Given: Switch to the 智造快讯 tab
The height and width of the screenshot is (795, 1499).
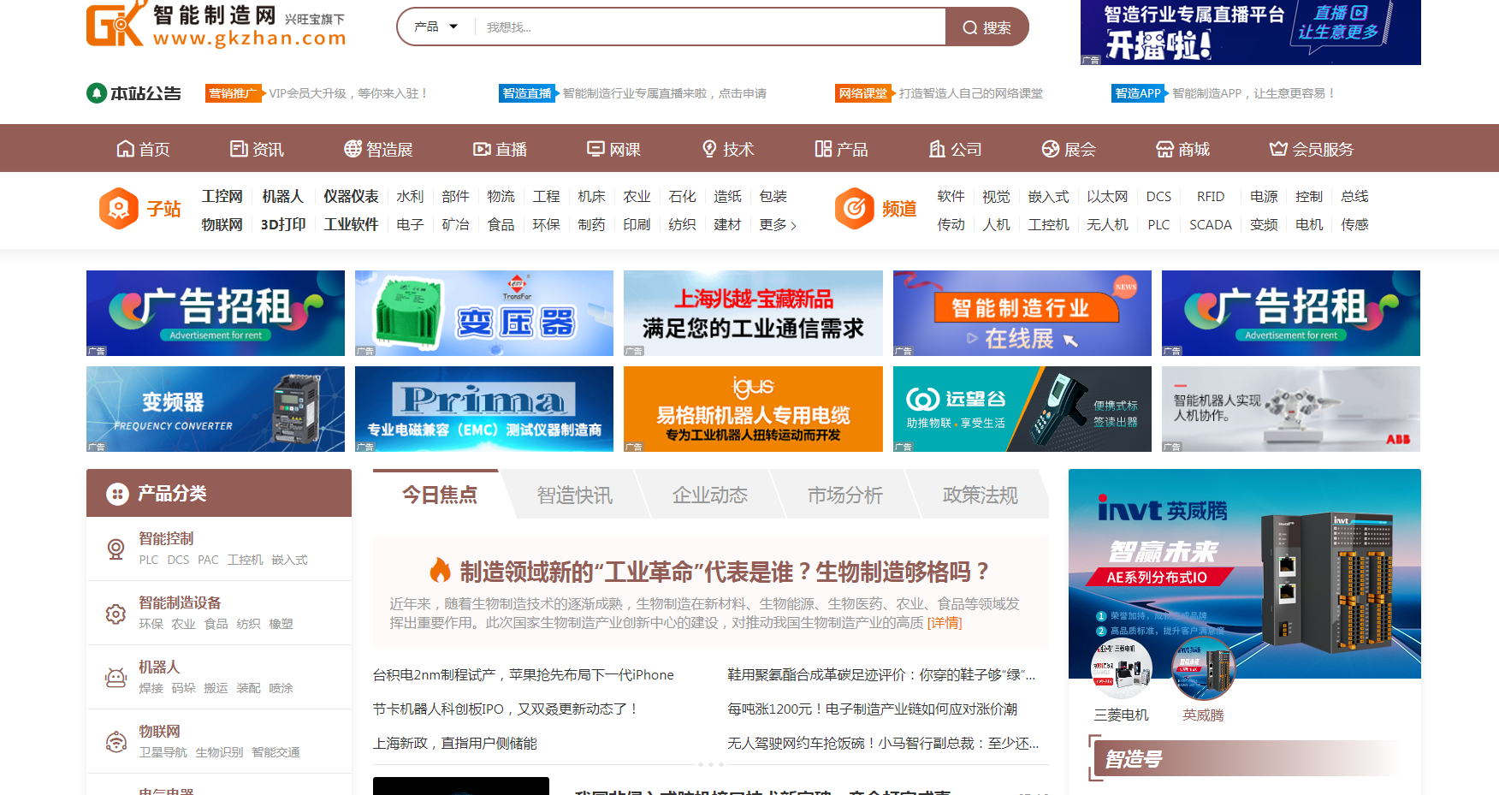Looking at the screenshot, I should (575, 495).
